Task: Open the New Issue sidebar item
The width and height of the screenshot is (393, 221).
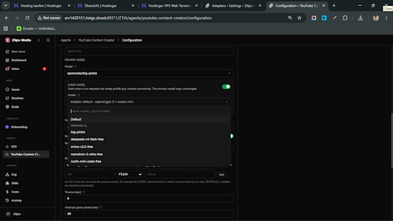Action: pyautogui.click(x=18, y=51)
